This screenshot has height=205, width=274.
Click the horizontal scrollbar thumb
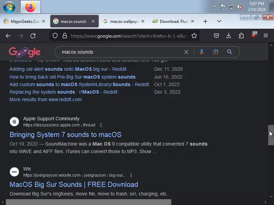pos(89,202)
